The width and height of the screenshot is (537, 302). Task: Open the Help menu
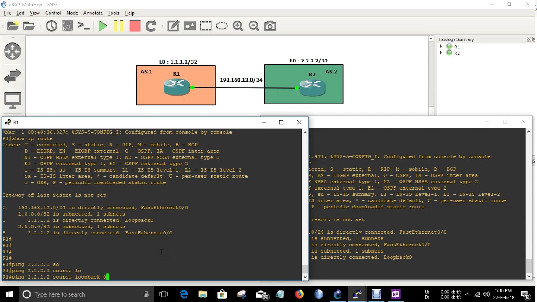pos(130,13)
